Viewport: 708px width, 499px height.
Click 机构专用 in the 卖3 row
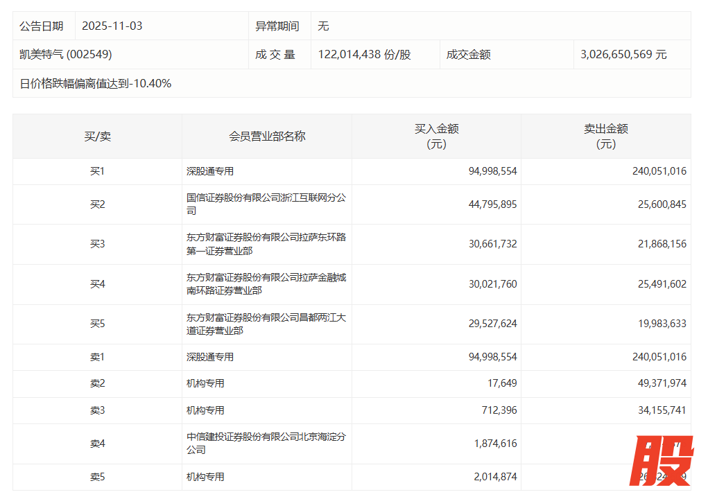point(205,410)
